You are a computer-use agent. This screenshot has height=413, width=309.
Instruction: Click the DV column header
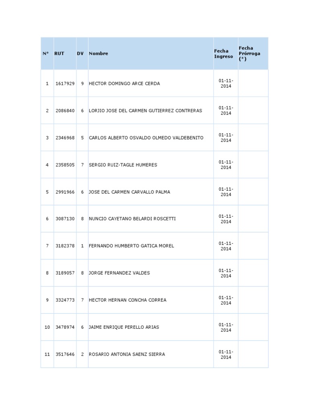tap(80, 54)
